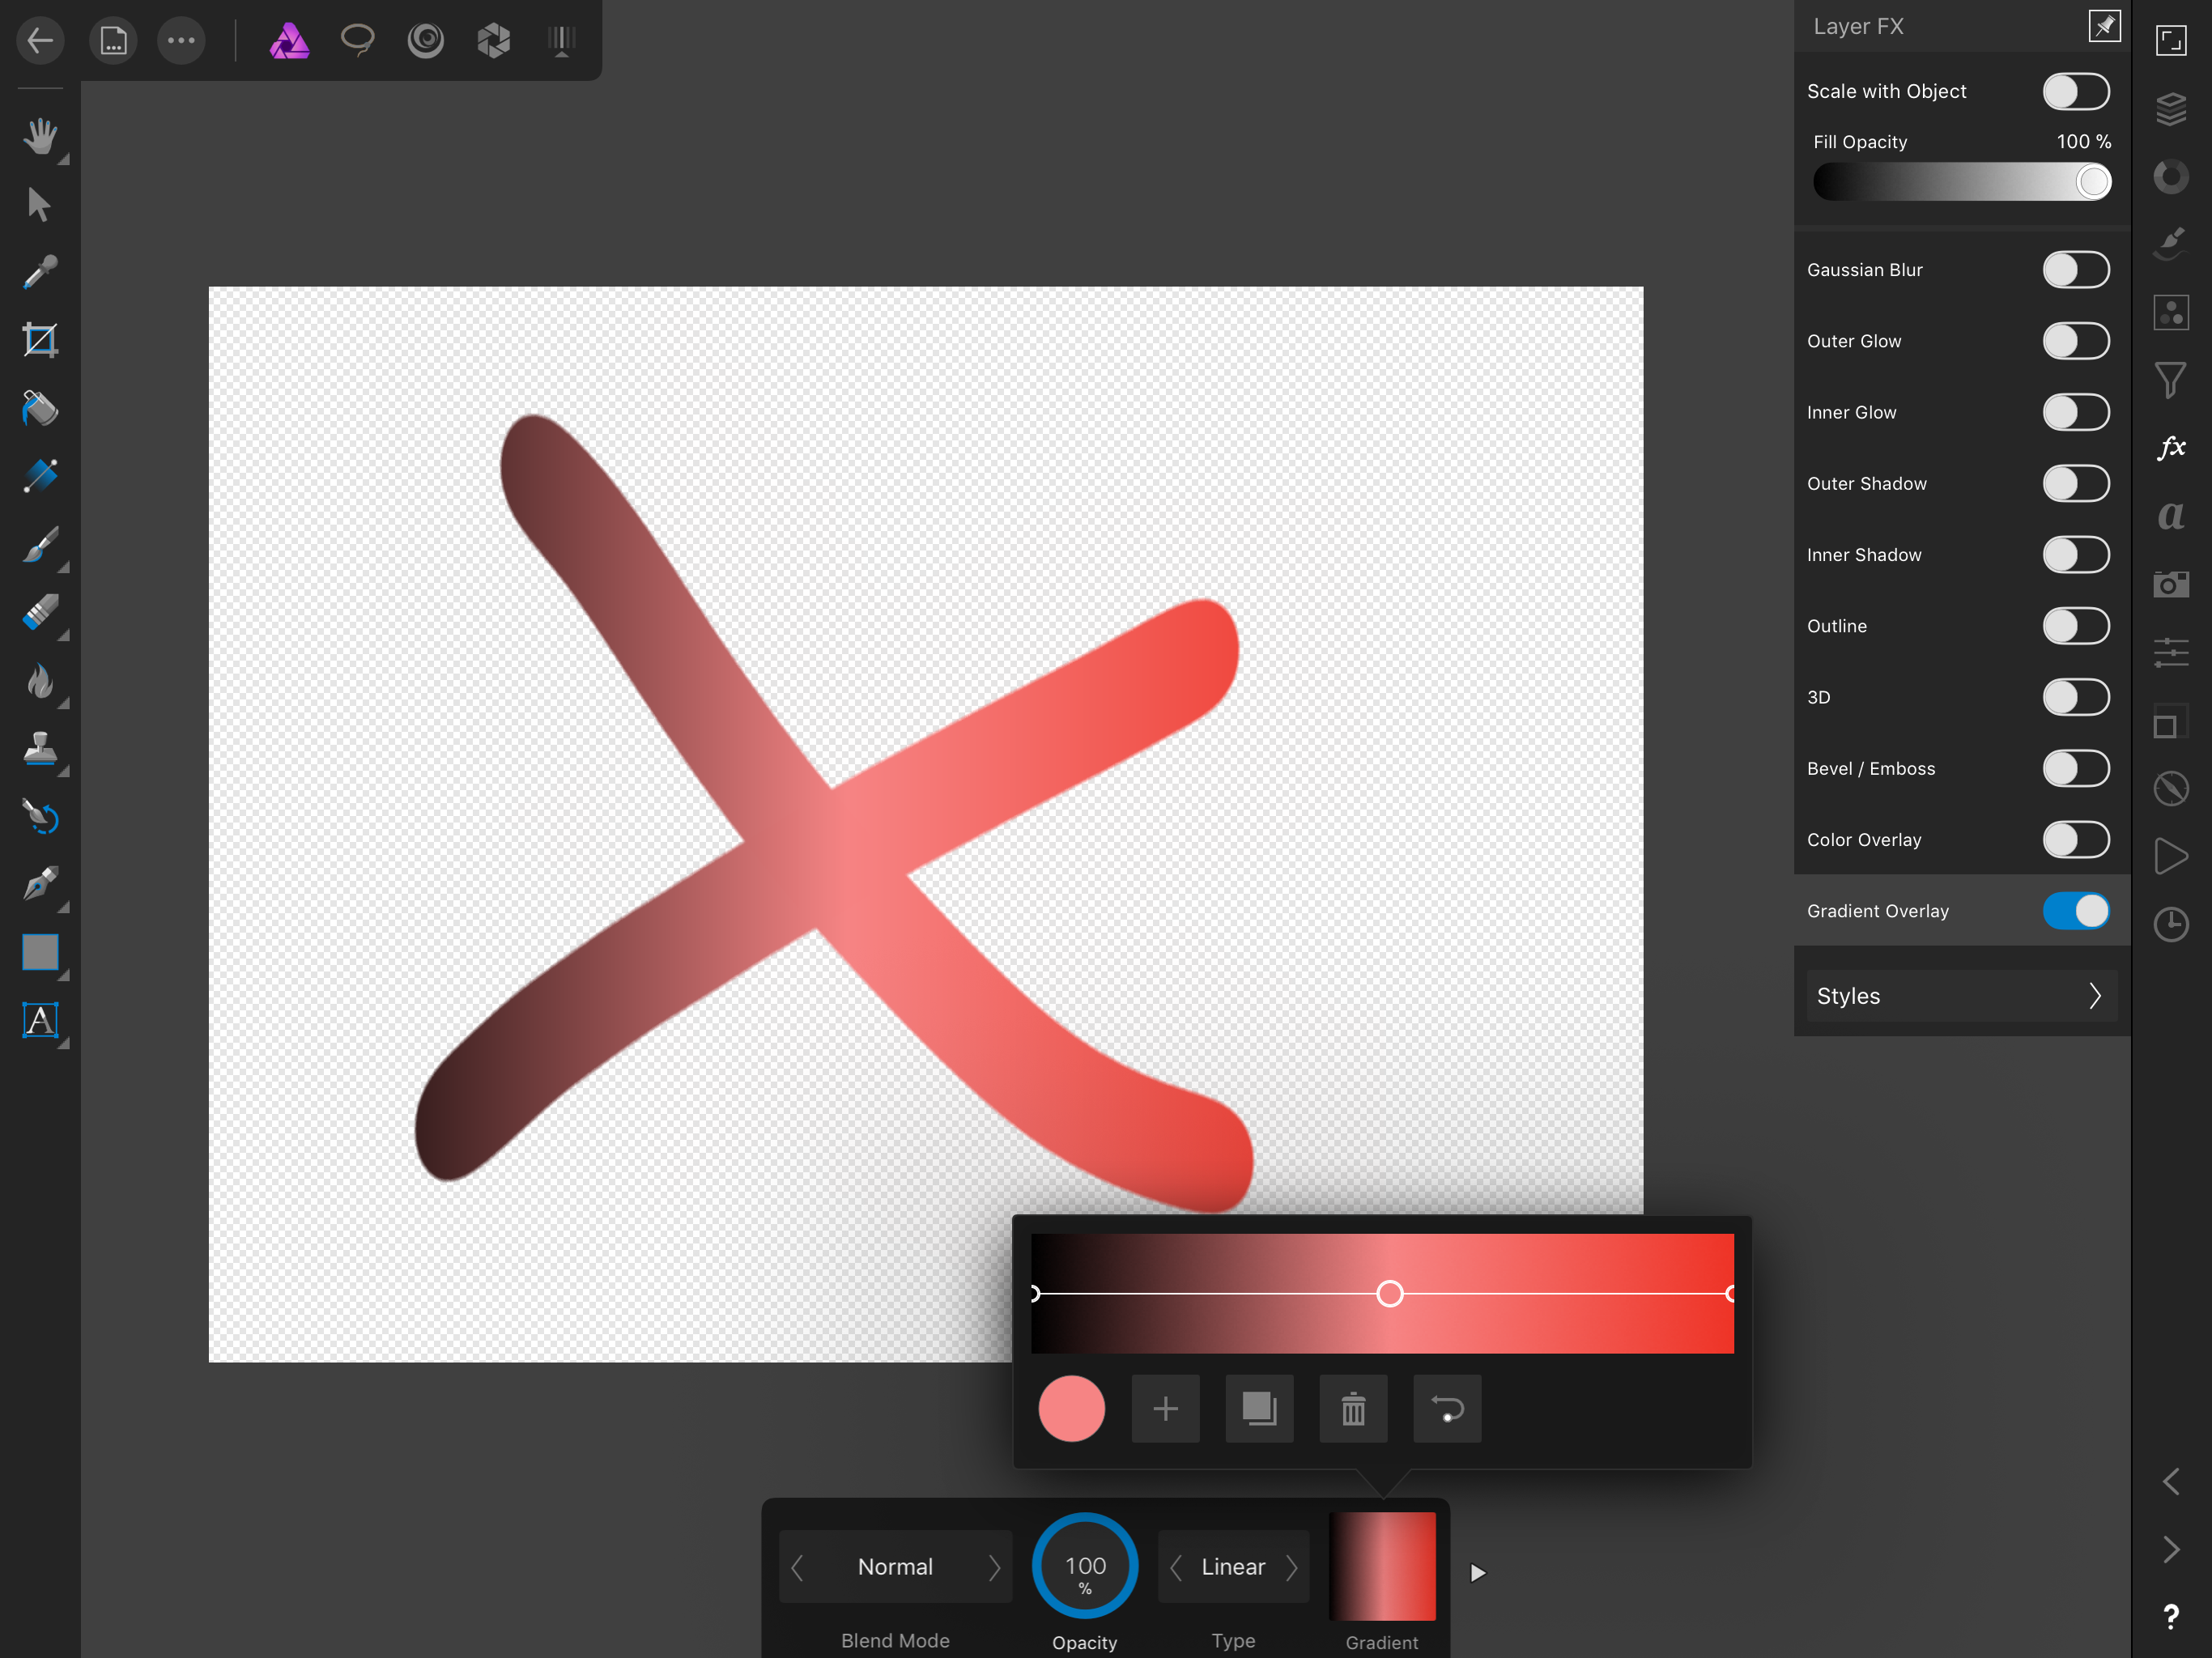Open the Text studio 'a' icon
Viewport: 2212px width, 1658px height.
(x=2171, y=516)
